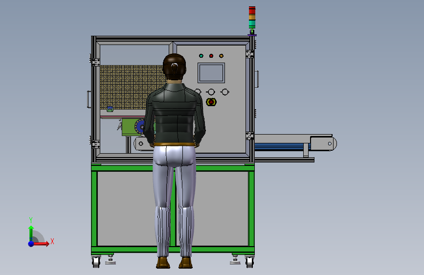Select the rightmost selector knob below the touchscreen
This screenshot has width=424, height=275.
point(224,92)
